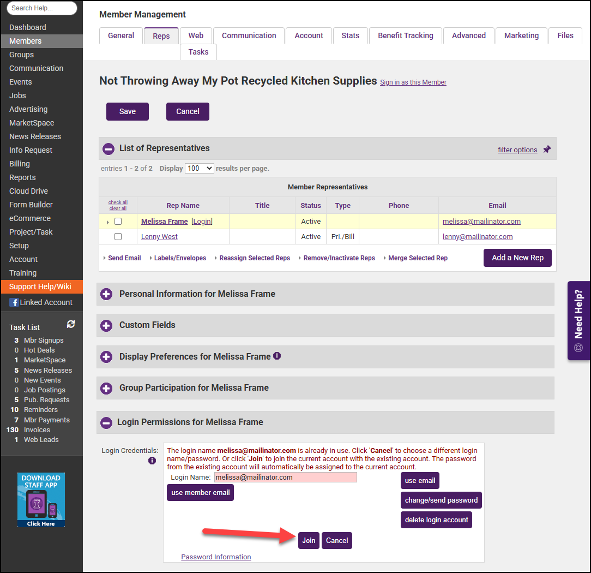Open the Marketing tab
This screenshot has width=591, height=573.
point(521,35)
